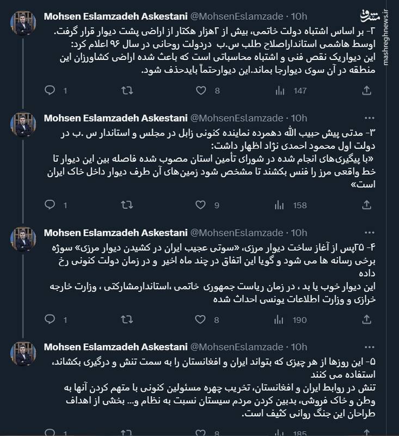The height and width of the screenshot is (436, 399).
Task: Retweet the tweet with 158 views
Action: 126,205
